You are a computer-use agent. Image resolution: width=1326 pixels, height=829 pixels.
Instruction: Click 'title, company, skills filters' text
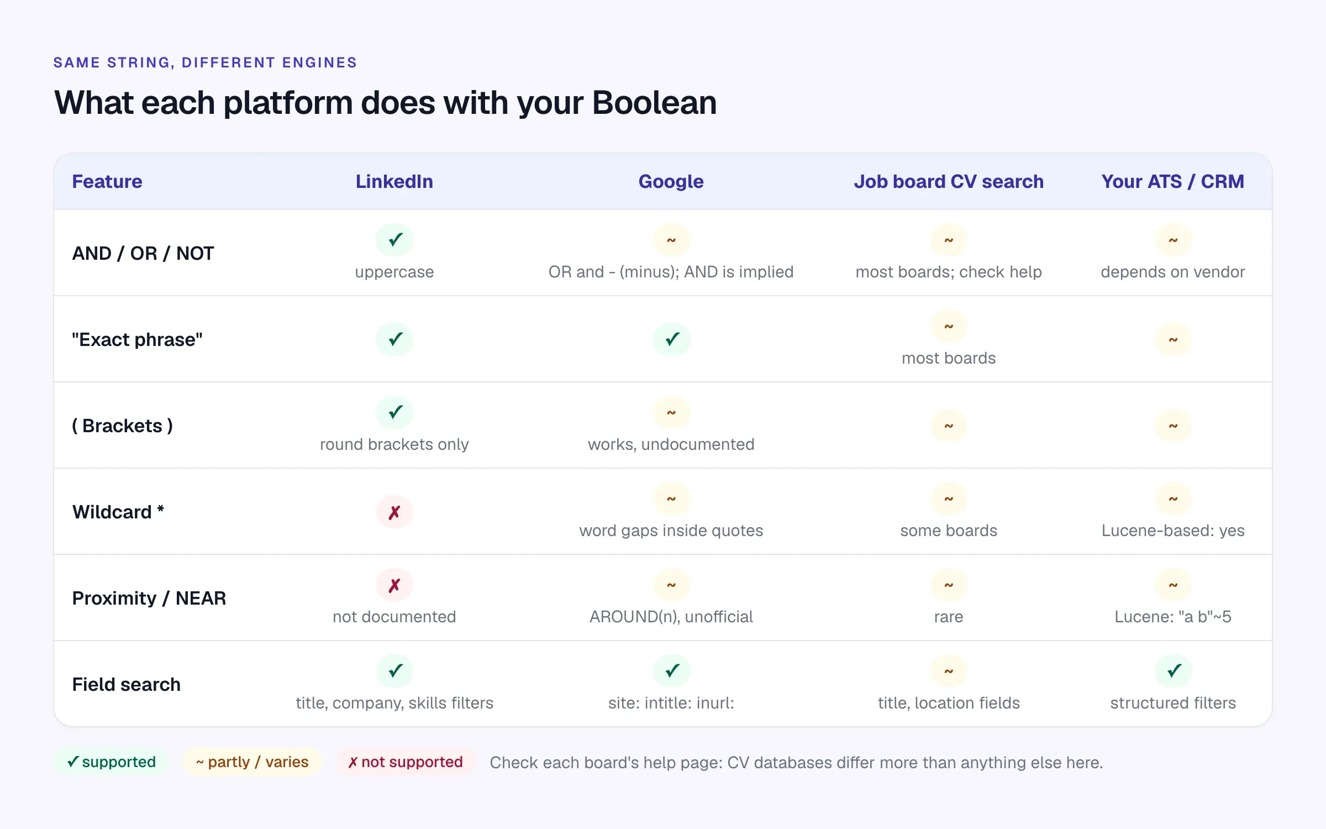point(394,703)
